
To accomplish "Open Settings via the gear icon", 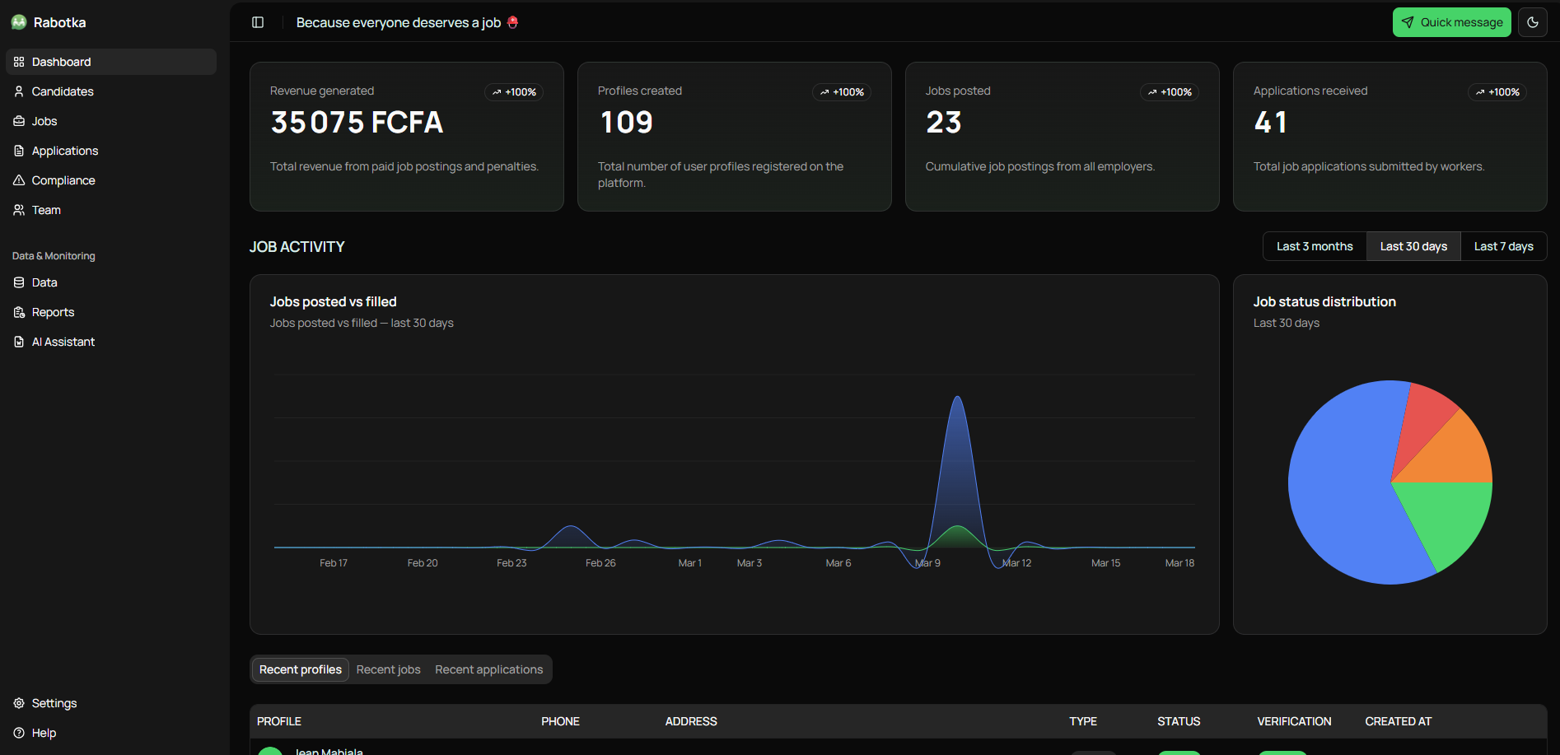I will click(x=19, y=703).
